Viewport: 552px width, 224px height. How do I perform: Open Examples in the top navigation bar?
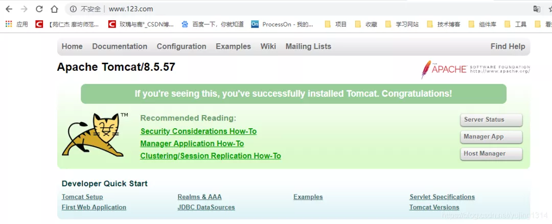(x=234, y=47)
